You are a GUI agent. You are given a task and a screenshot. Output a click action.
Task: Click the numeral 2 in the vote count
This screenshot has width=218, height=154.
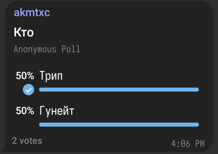[15, 141]
